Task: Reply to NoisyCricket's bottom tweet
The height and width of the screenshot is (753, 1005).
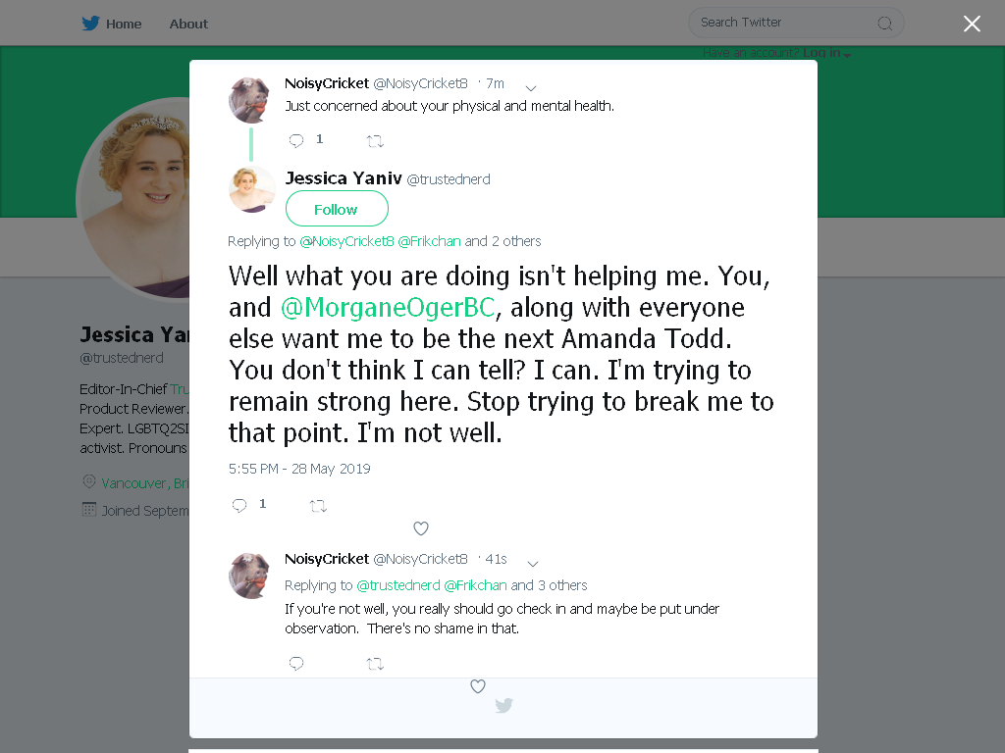Action: pyautogui.click(x=296, y=664)
